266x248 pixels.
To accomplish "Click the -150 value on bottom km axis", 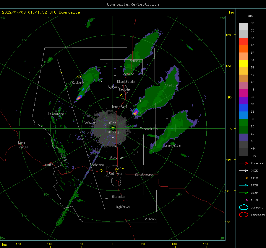I will click(17, 244).
